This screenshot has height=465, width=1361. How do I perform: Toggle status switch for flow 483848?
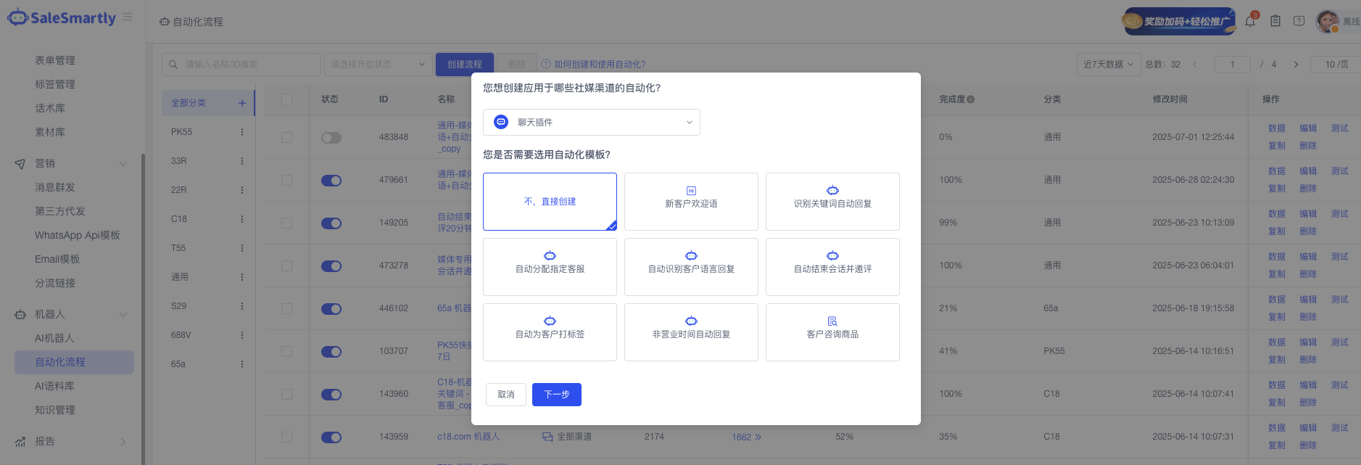coord(331,138)
